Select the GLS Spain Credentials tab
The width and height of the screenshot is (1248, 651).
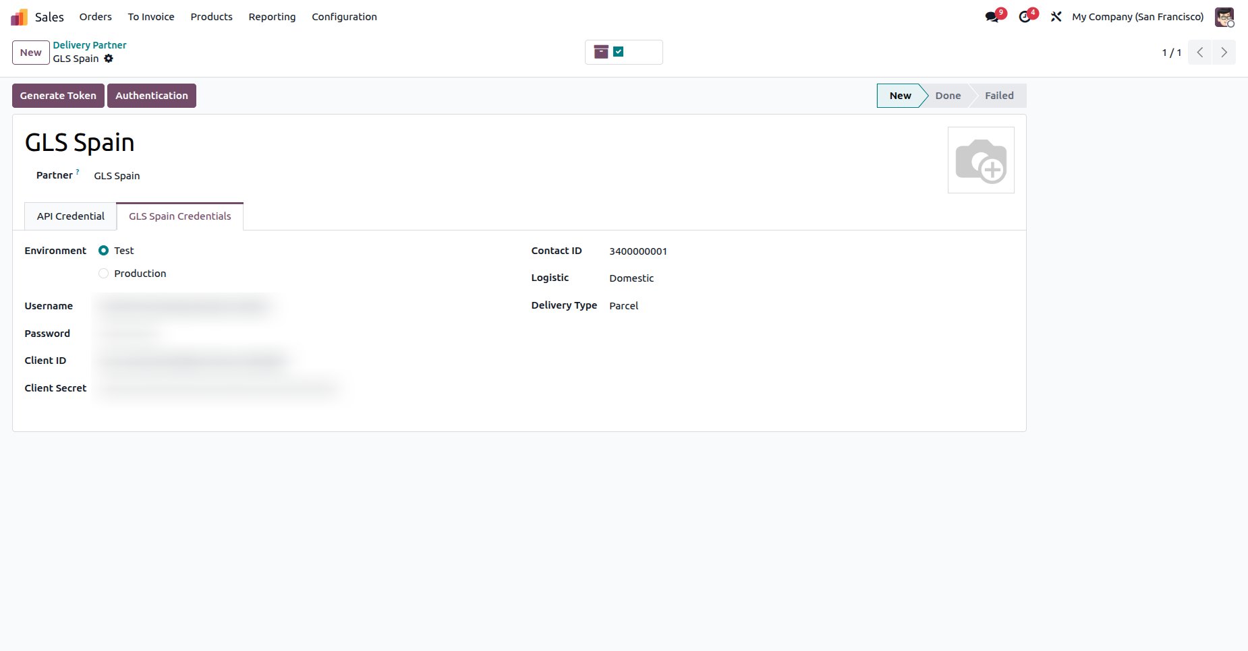coord(180,216)
